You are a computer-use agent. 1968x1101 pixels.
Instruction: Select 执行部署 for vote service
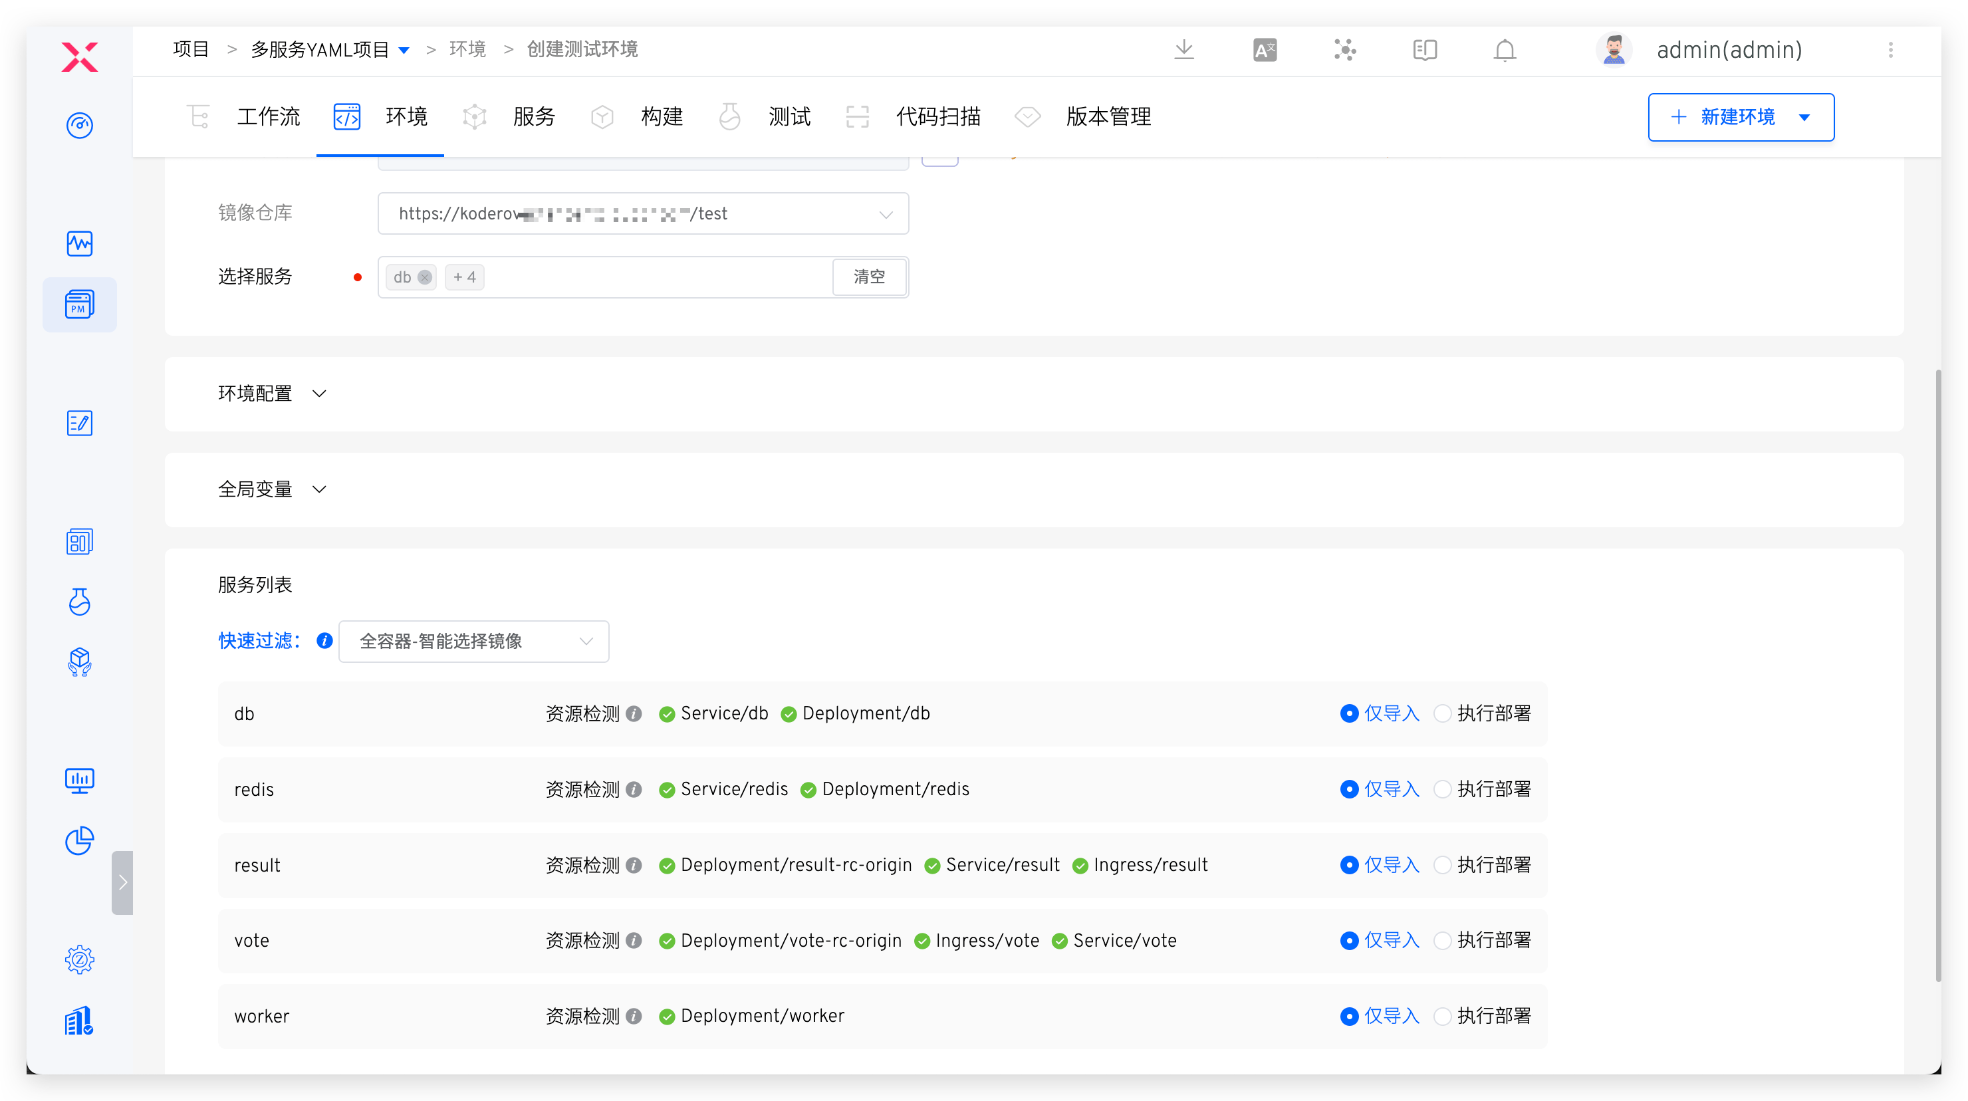click(1482, 940)
